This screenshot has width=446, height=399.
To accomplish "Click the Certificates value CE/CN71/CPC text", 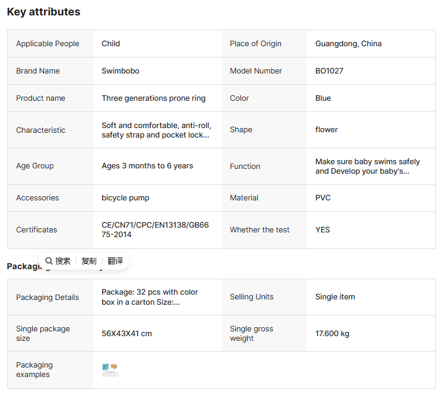I will (155, 230).
